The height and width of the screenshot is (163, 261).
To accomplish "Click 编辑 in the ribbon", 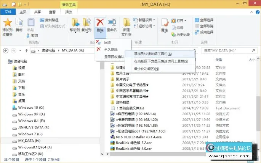I will [x=178, y=28].
